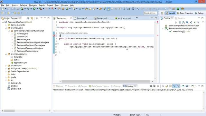Switch to Java EE perspective
Screen dimensions: 206x116
pyautogui.click(x=171, y=13)
